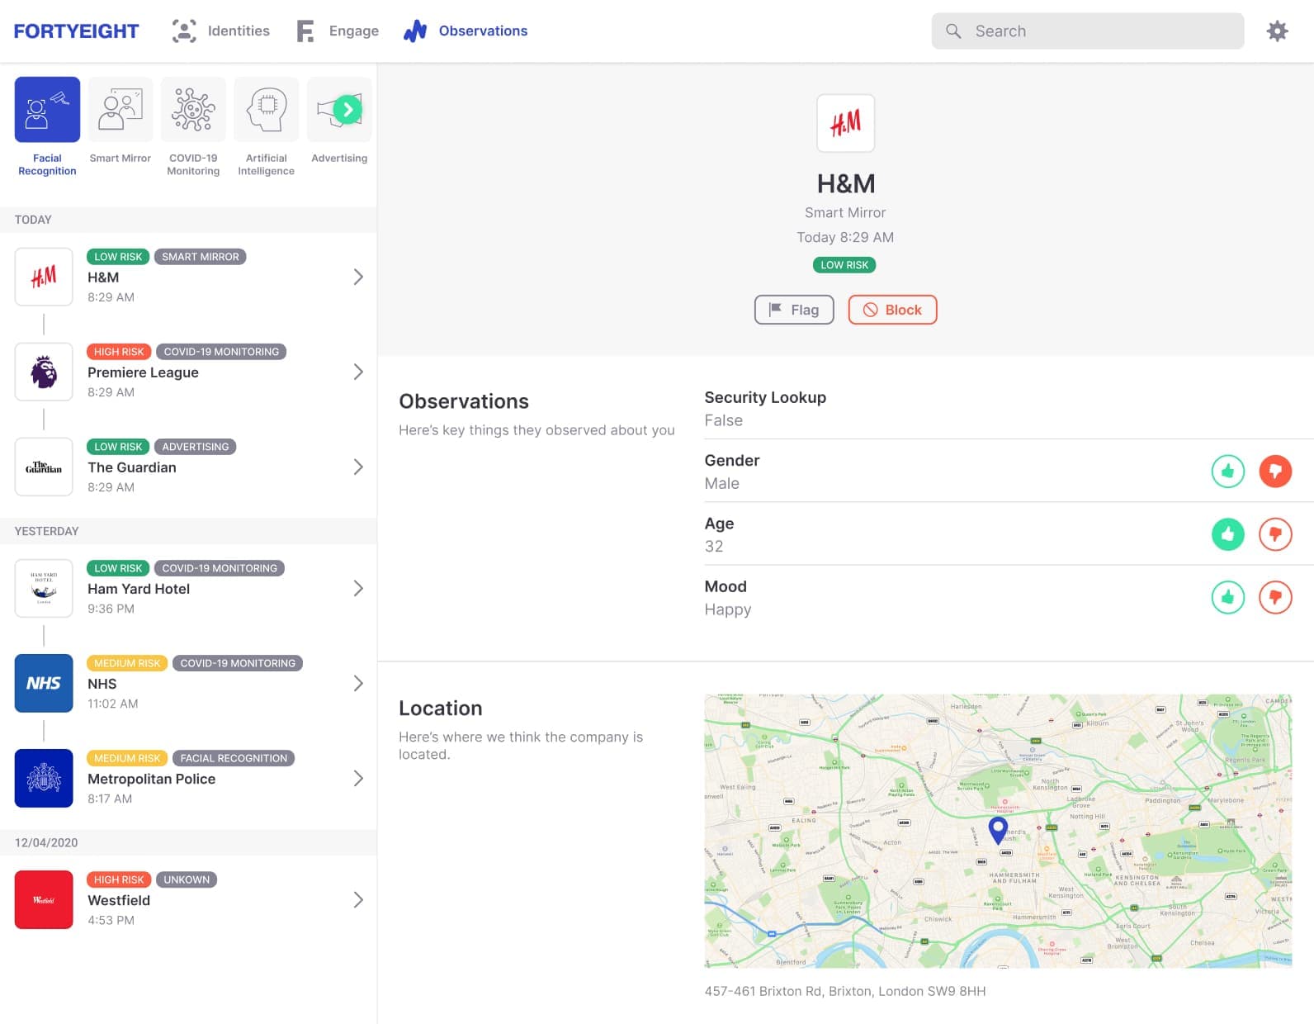
Task: Click the 'Security Lookup' label
Action: pos(765,397)
